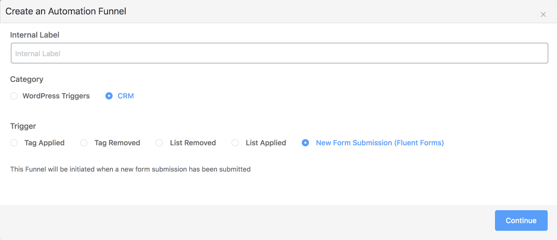557x240 pixels.
Task: Pick the Tag Removed radio circle
Action: (x=84, y=143)
